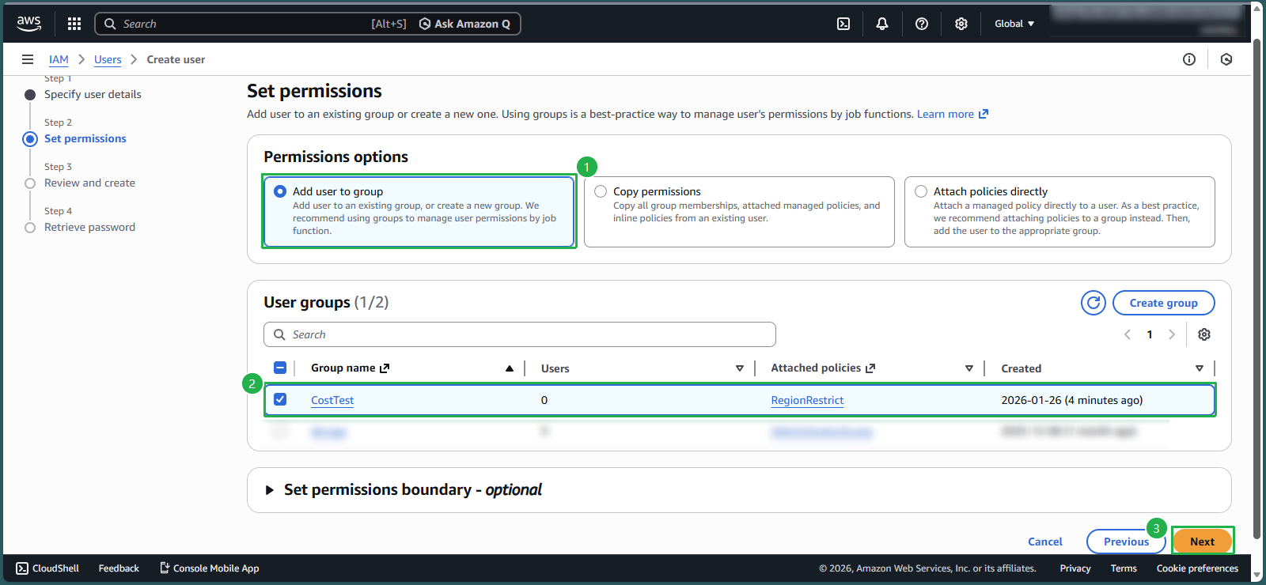Toggle the hamburger side navigation menu
Image resolution: width=1266 pixels, height=585 pixels.
pos(28,59)
